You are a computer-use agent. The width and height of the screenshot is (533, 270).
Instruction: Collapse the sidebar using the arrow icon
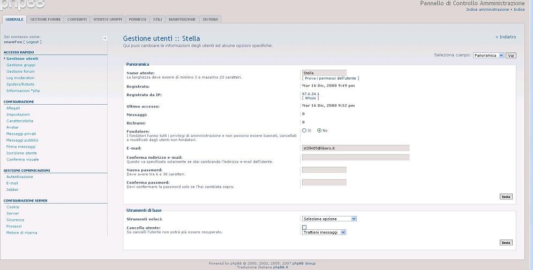104,38
